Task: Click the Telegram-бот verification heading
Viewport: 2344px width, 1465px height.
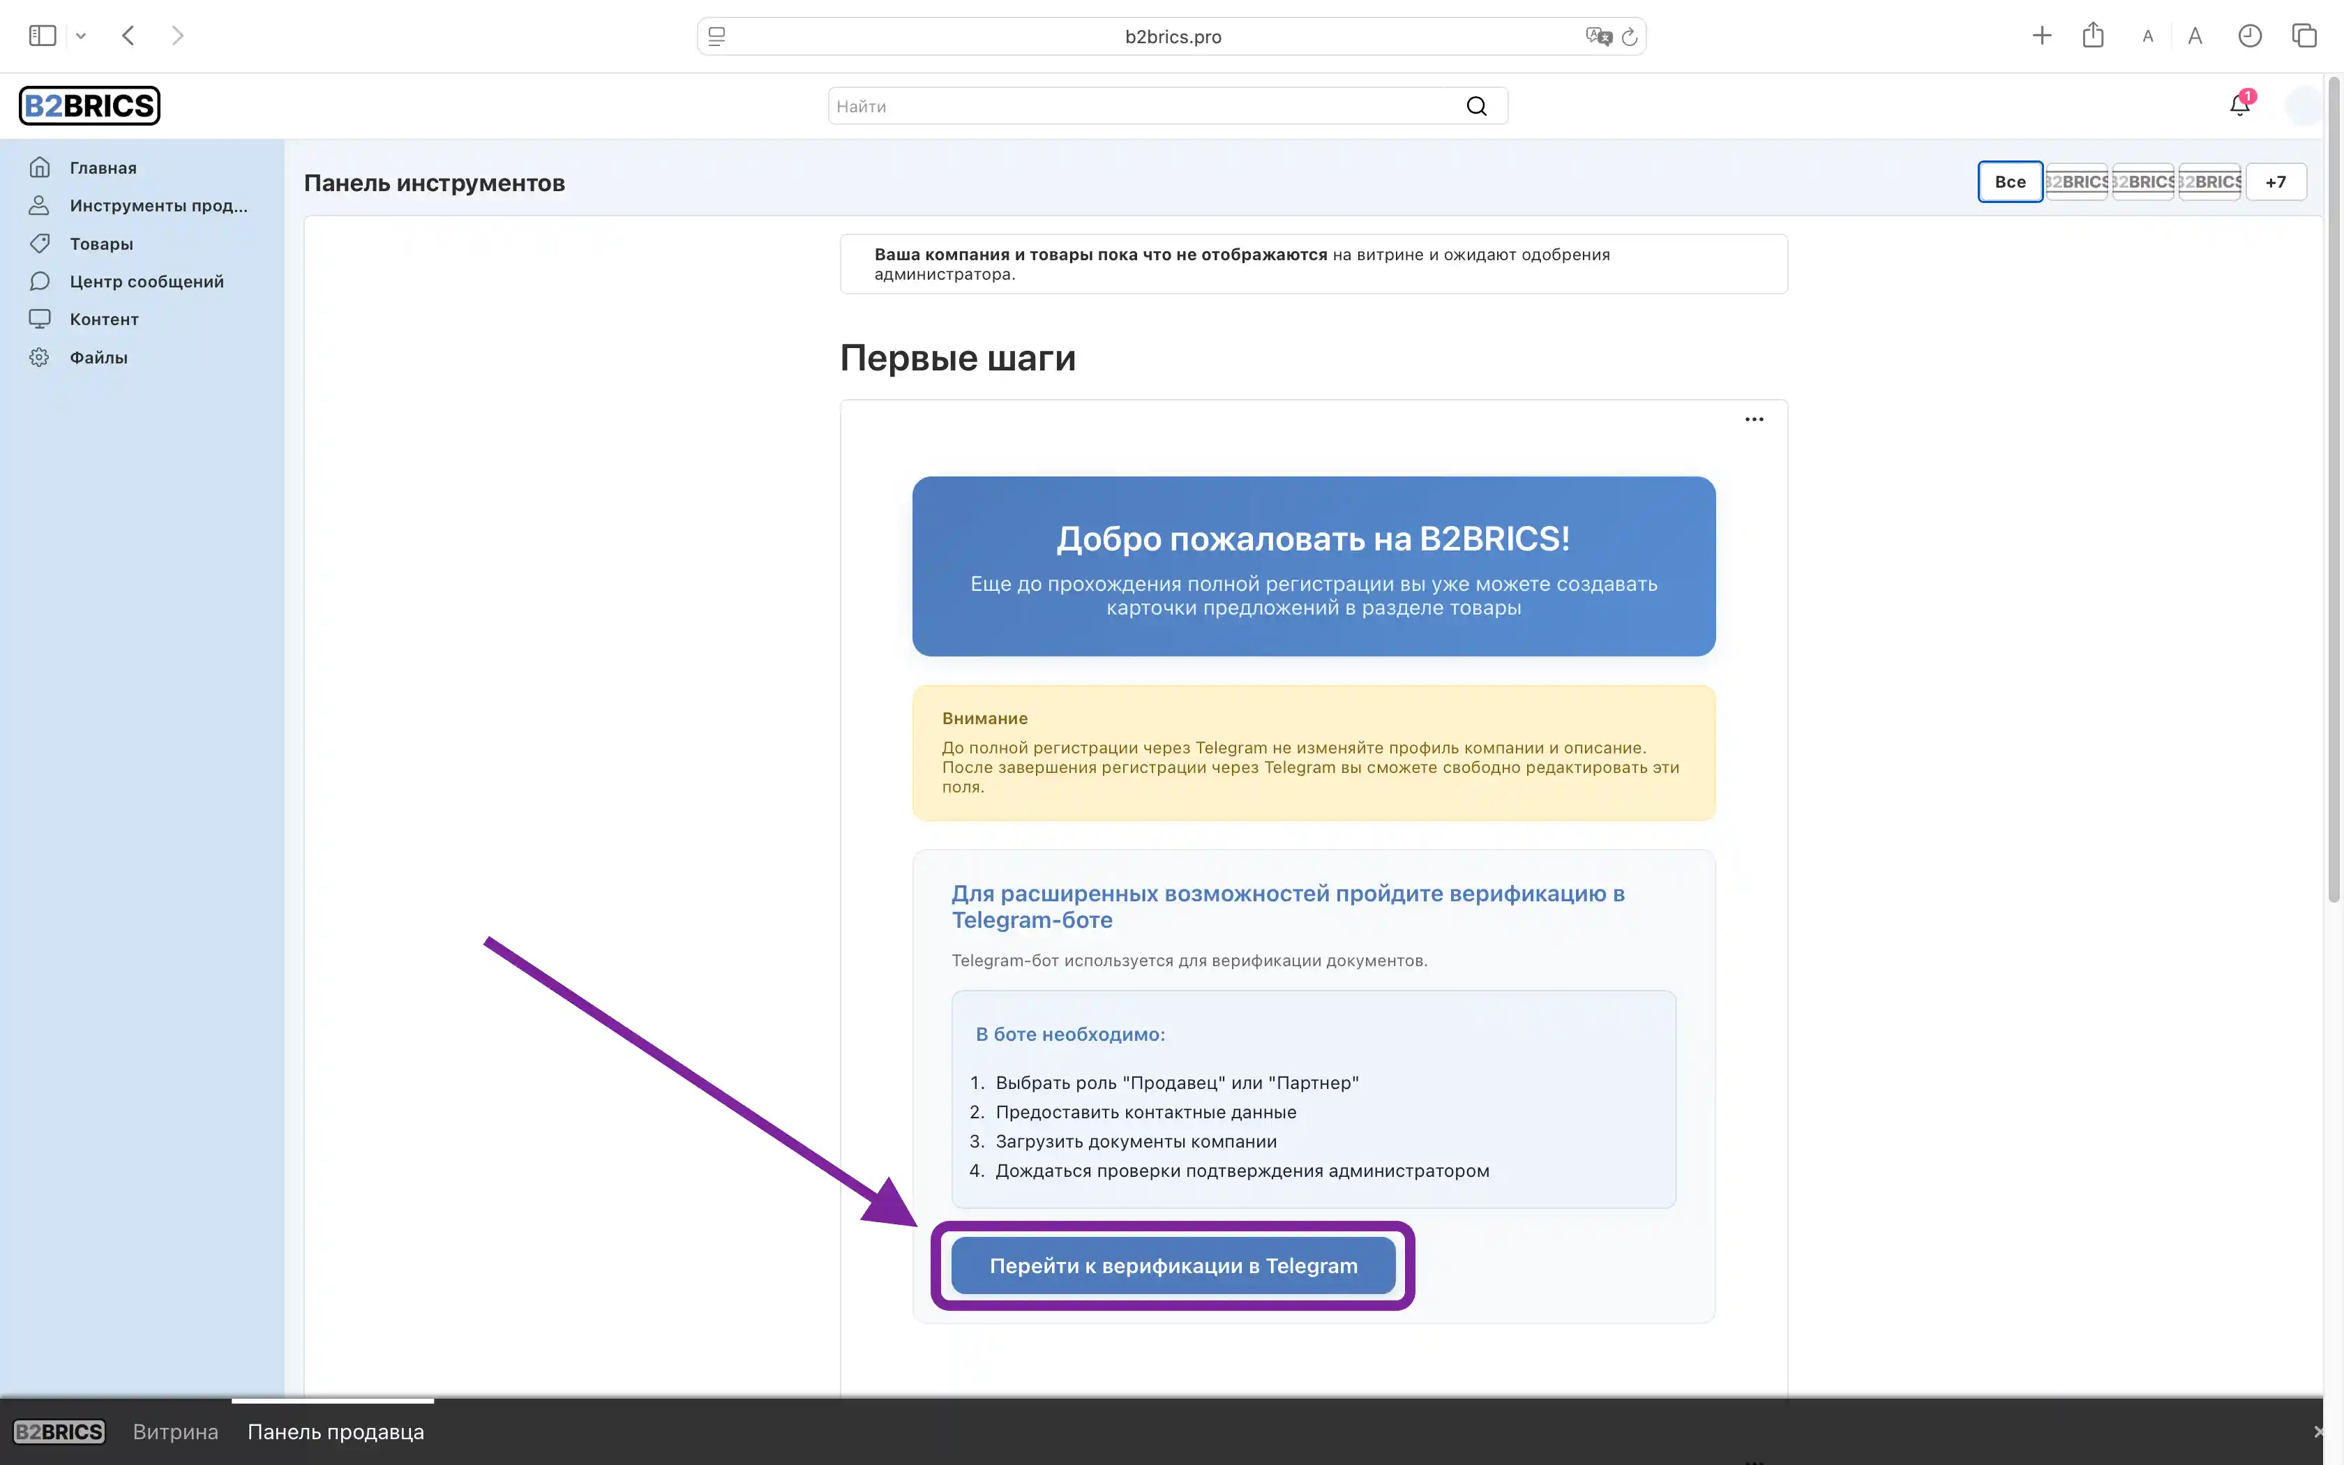Action: pyautogui.click(x=1287, y=906)
